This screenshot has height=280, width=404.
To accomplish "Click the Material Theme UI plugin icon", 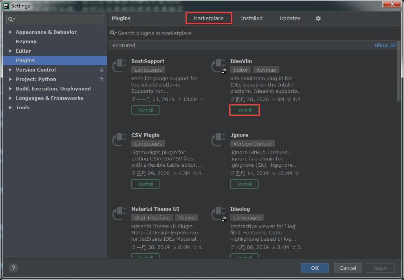I will coord(119,214).
